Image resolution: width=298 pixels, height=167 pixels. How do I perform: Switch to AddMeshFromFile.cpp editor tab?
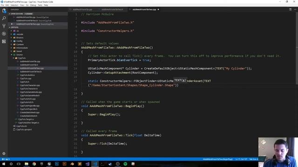tap(82, 9)
